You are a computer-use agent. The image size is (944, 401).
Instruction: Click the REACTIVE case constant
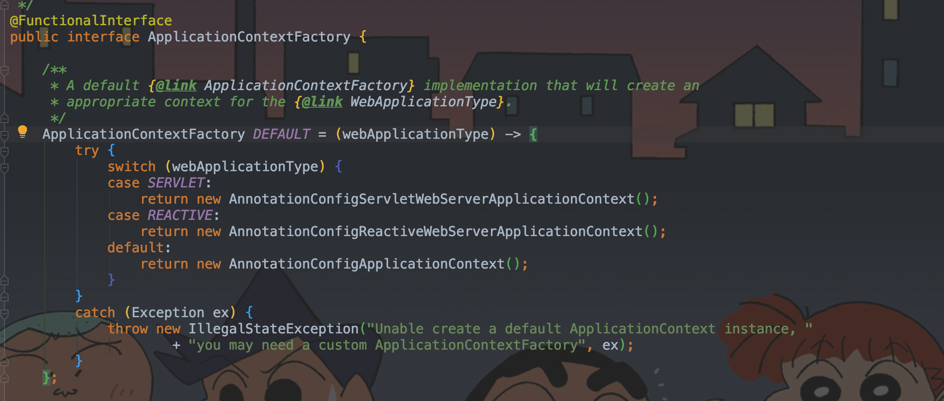click(x=180, y=215)
